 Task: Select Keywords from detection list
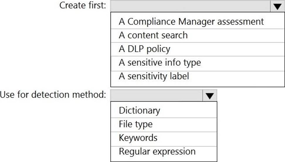[138, 138]
